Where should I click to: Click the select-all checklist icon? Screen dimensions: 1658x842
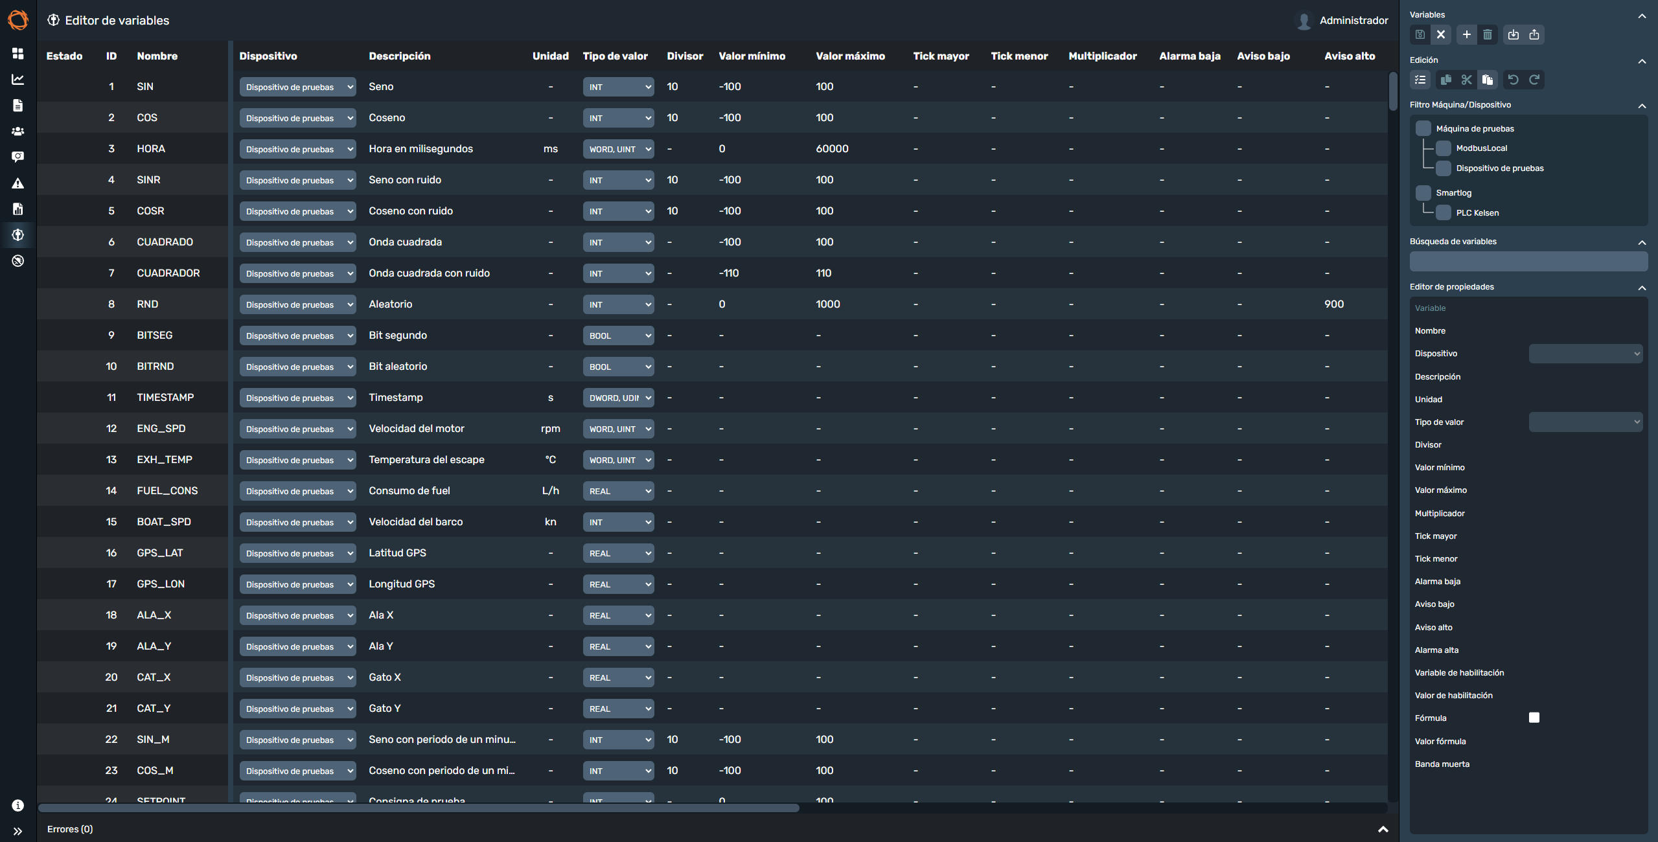pos(1420,80)
